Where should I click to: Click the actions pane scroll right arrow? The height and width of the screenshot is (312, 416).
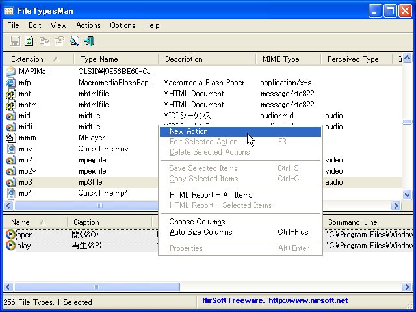point(408,287)
